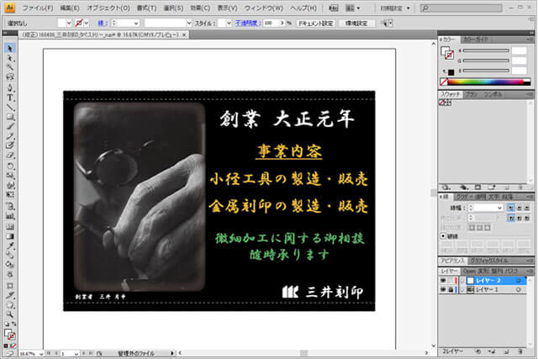
Task: Select the Type (T) tool
Action: pyautogui.click(x=10, y=98)
